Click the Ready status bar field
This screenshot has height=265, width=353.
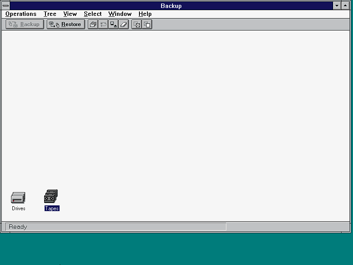116,227
